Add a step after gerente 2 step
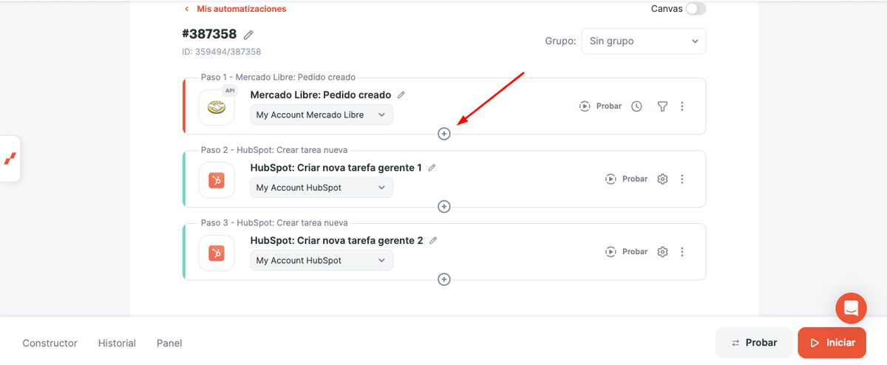The image size is (887, 365). pos(444,279)
